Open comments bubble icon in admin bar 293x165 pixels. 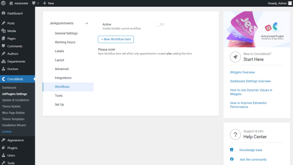(34, 3)
